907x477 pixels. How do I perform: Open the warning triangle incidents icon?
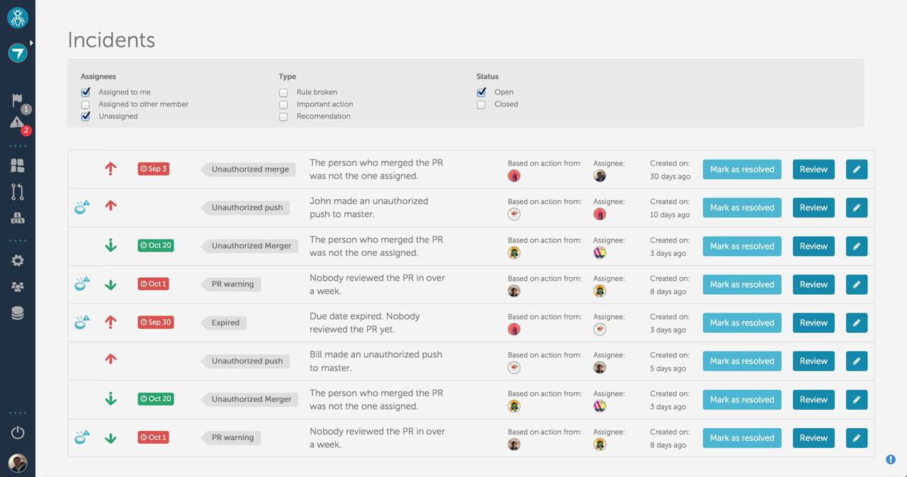pyautogui.click(x=17, y=123)
